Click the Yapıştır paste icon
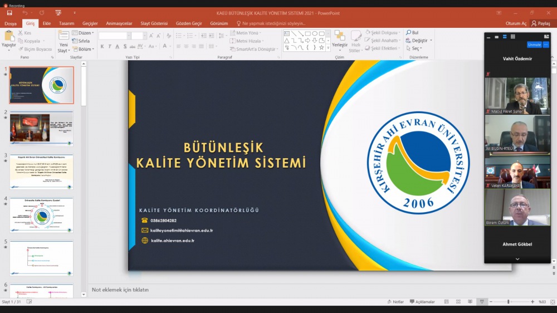 pos(9,36)
